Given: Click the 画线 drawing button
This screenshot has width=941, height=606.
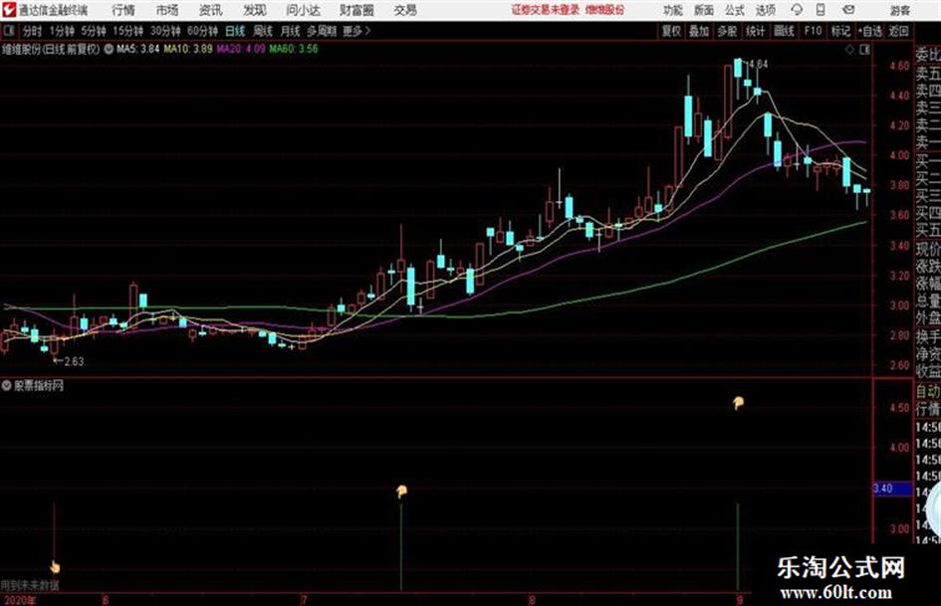Looking at the screenshot, I should coord(784,31).
